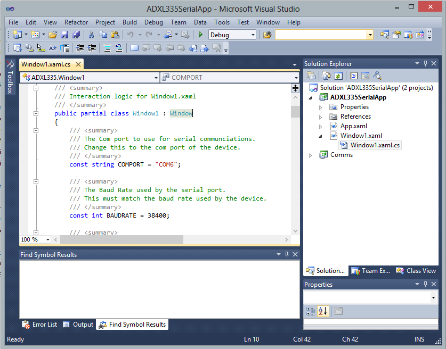Click the Save All icon
Image resolution: width=446 pixels, height=349 pixels.
click(76, 35)
